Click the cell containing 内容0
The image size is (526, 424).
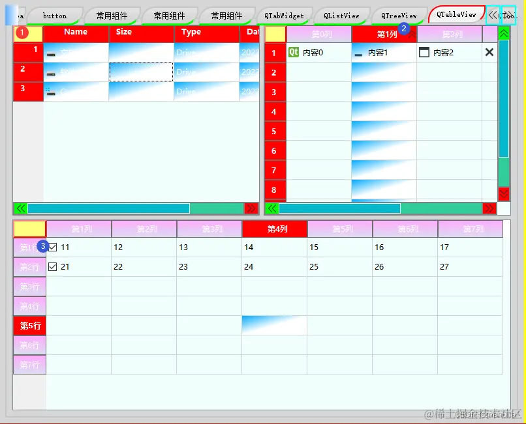tap(319, 52)
